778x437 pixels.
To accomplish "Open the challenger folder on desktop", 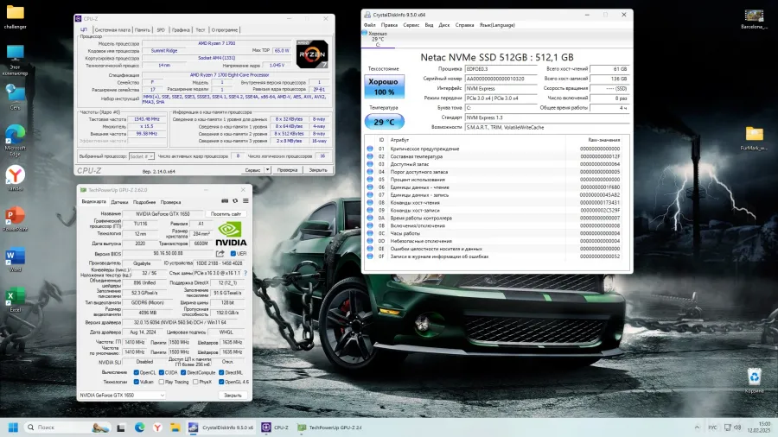I will tap(15, 17).
